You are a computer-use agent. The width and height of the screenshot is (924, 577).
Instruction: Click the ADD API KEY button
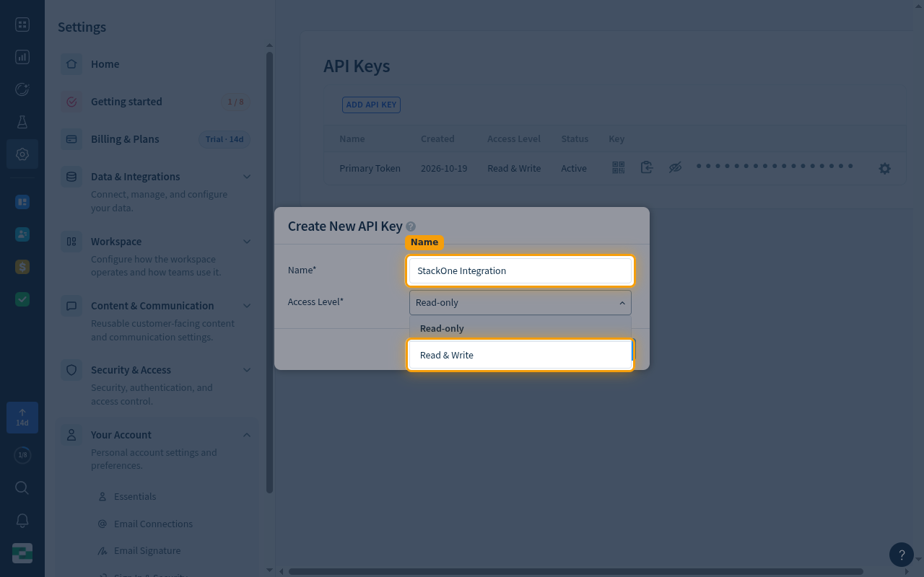371,105
